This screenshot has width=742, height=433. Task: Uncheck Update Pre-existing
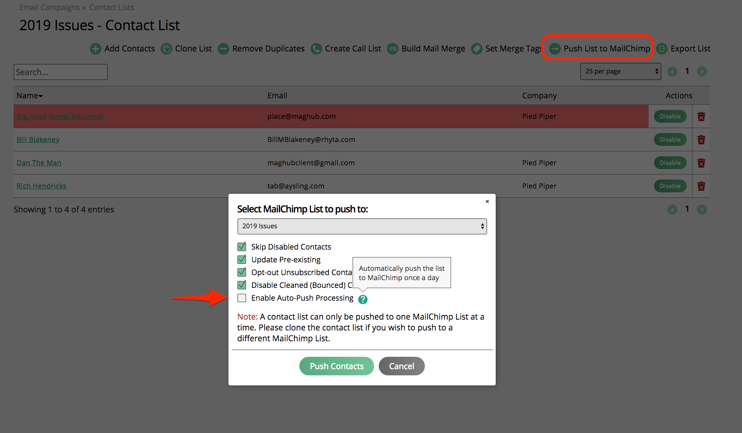[x=242, y=260]
